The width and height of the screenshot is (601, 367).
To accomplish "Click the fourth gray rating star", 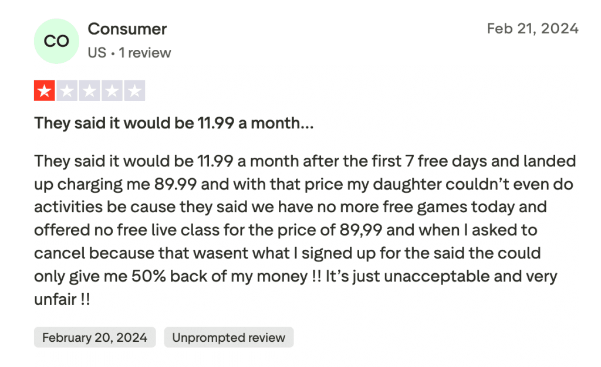I will 112,91.
